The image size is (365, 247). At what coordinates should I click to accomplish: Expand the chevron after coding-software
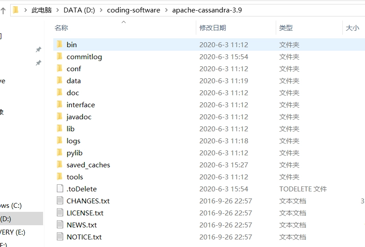click(166, 10)
